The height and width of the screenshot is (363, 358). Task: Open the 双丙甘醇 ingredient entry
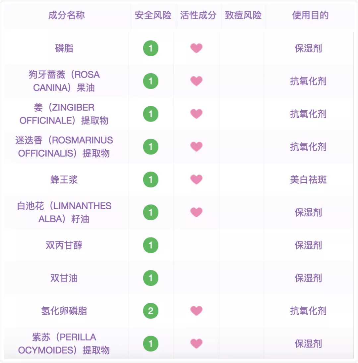pos(64,245)
